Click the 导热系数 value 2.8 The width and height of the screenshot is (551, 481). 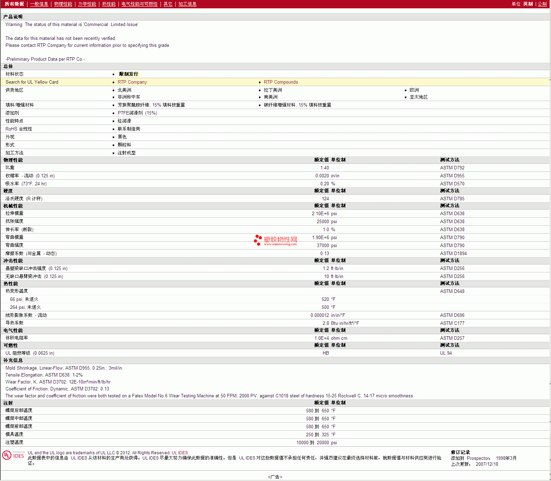pyautogui.click(x=326, y=323)
